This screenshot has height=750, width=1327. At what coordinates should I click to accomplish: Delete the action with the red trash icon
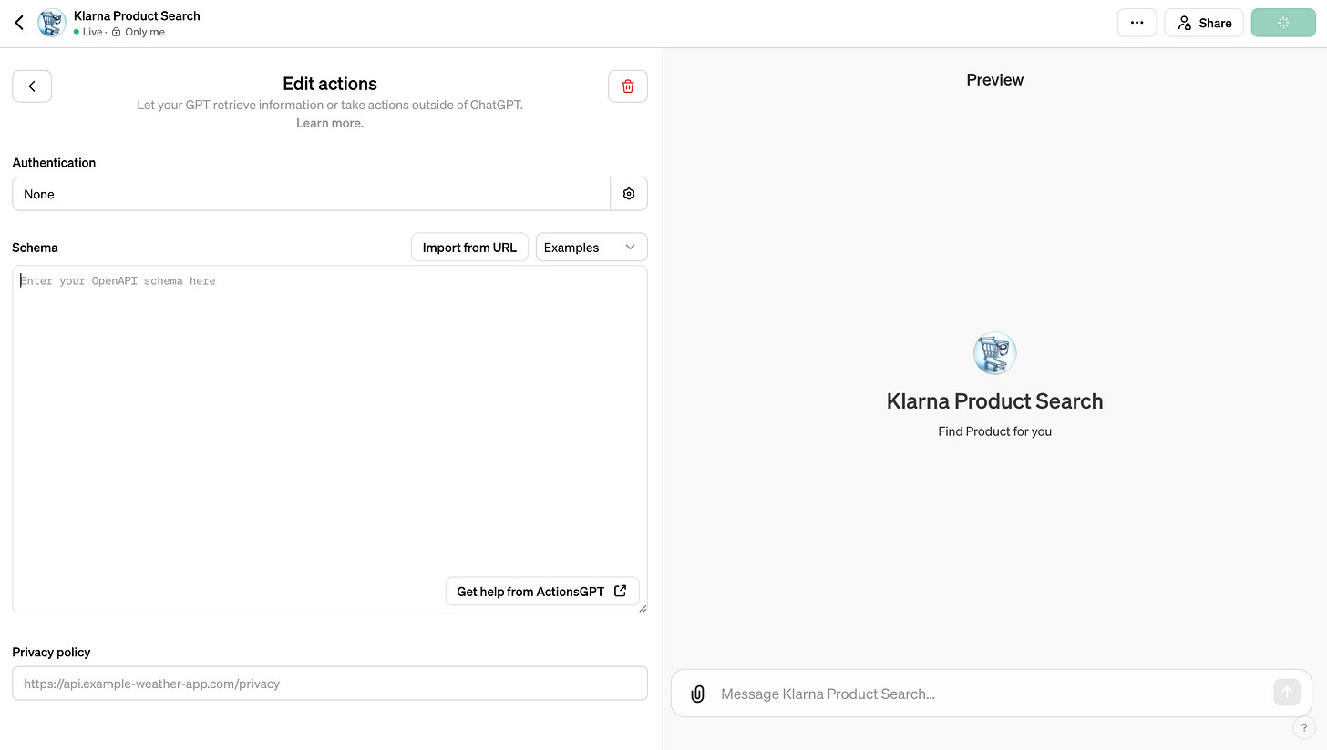coord(628,86)
